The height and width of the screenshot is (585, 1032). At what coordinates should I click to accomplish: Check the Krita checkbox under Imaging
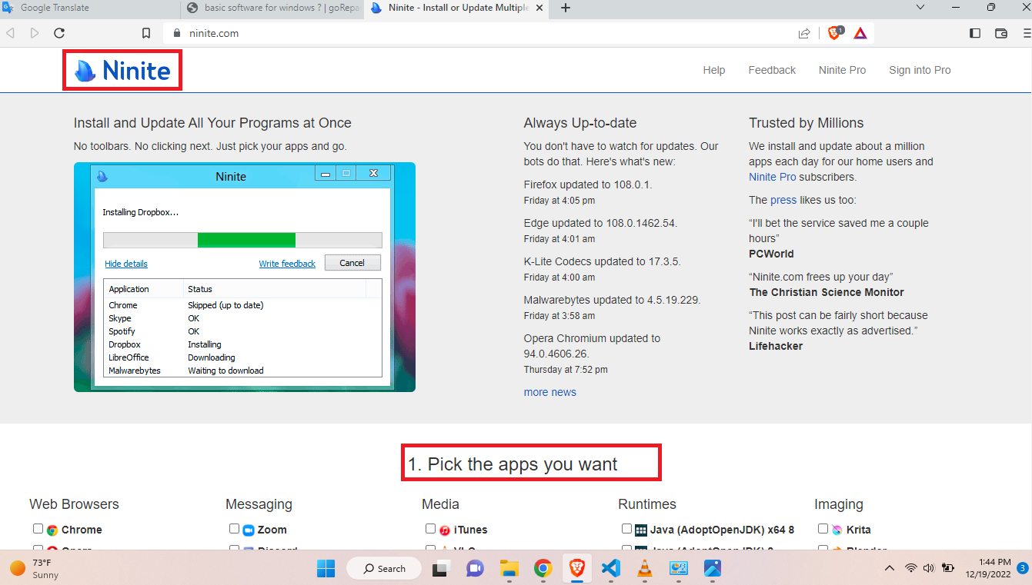[823, 529]
